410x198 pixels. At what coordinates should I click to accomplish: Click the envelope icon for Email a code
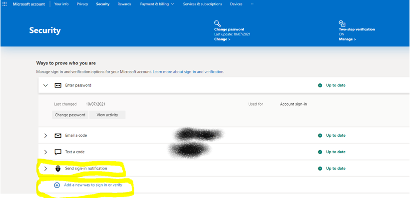pyautogui.click(x=58, y=136)
